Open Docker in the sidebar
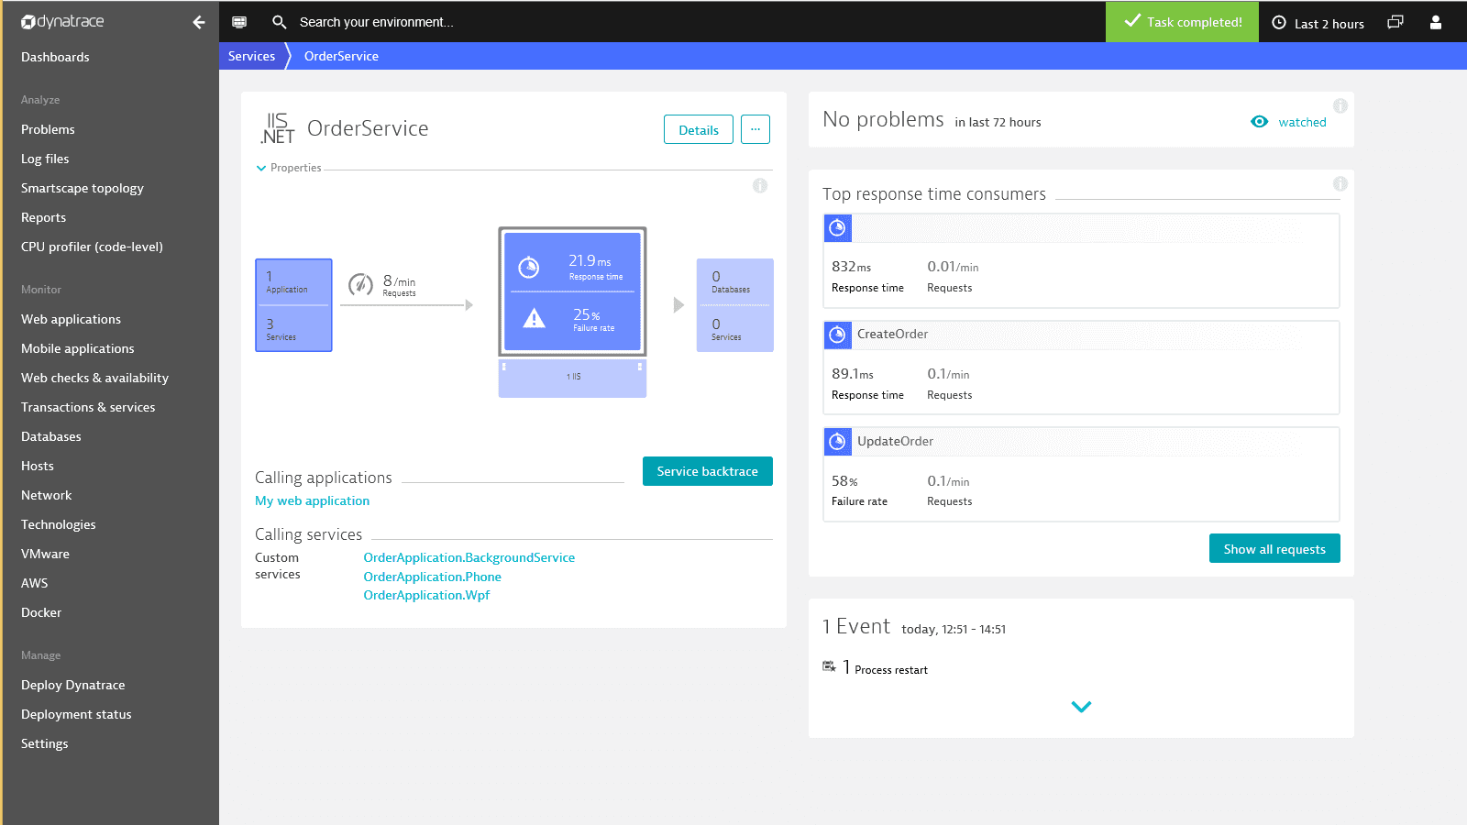This screenshot has width=1467, height=825. coord(41,612)
